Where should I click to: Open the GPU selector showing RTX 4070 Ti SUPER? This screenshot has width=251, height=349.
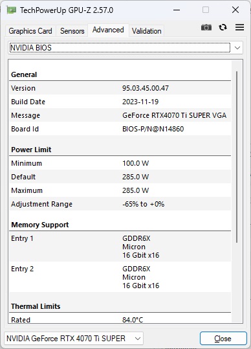pos(74,339)
